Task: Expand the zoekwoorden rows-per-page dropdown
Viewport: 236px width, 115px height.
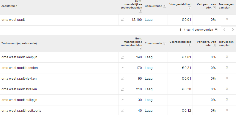Action: (216, 30)
